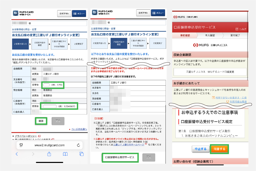Tap the Safari reader view icon
The width and height of the screenshot is (256, 171).
tap(21, 145)
